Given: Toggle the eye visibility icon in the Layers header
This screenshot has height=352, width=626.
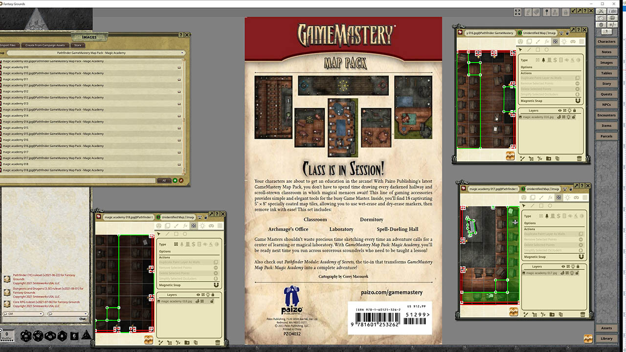Looking at the screenshot, I should click(198, 294).
